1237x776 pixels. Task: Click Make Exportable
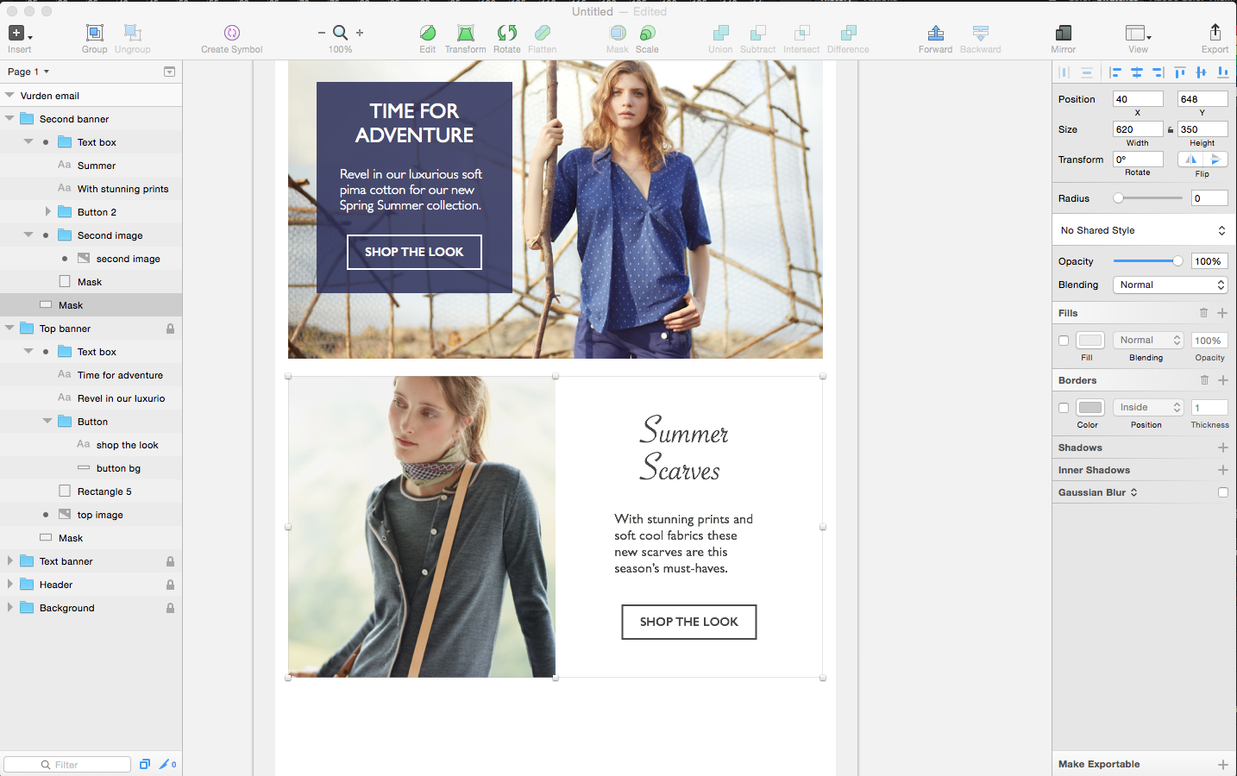pos(1099,764)
